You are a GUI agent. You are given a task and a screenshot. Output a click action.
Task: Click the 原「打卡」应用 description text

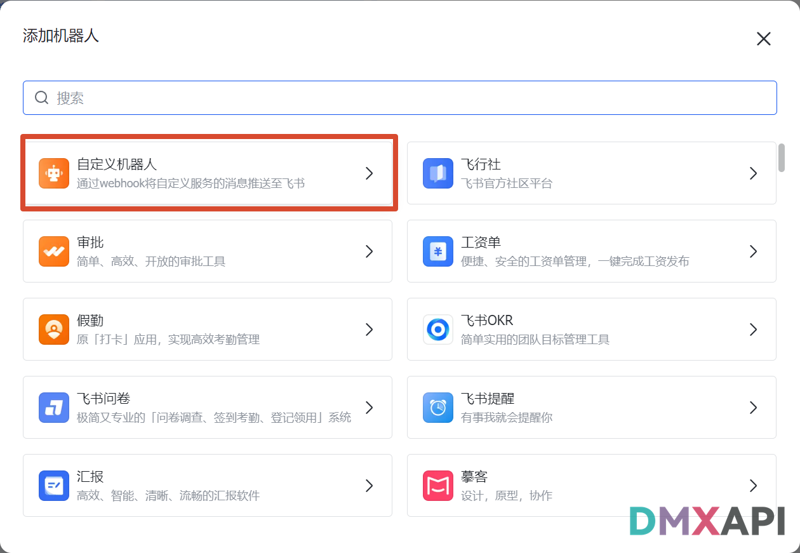(x=168, y=340)
